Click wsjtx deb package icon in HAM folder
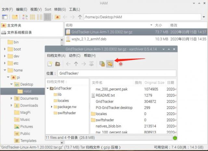 tap(68, 39)
